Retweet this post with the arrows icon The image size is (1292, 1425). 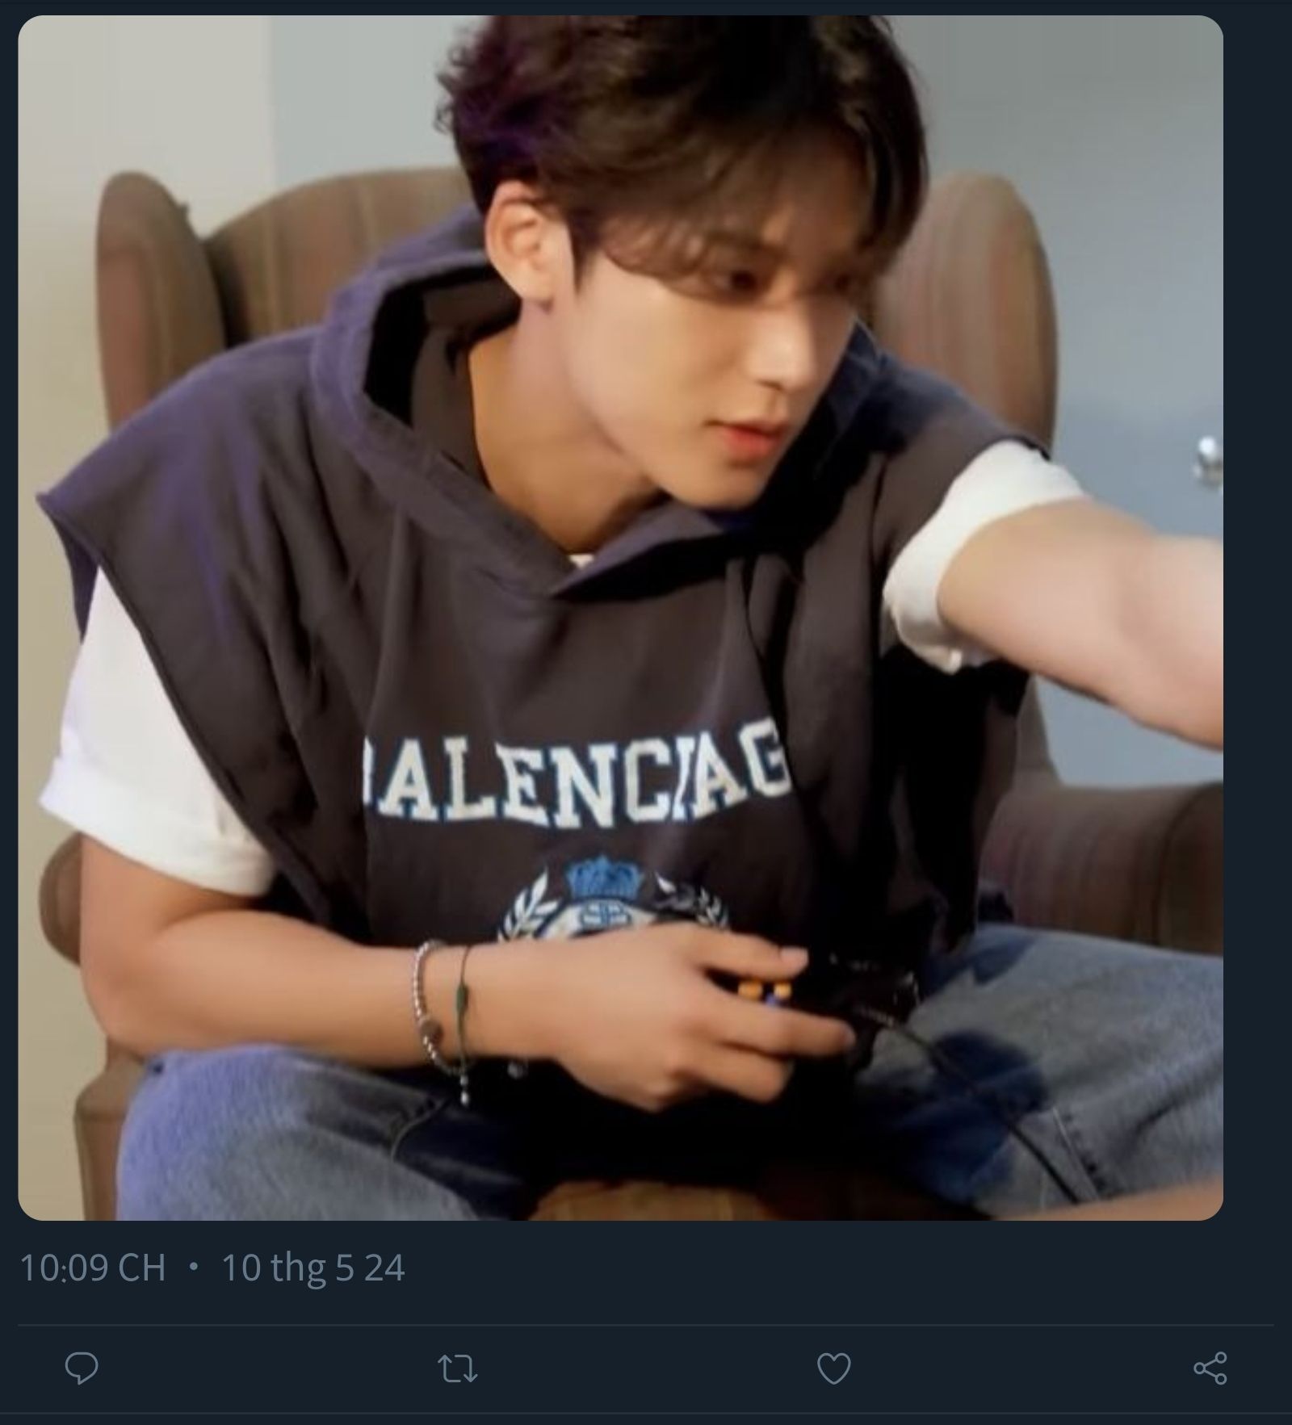[x=457, y=1368]
